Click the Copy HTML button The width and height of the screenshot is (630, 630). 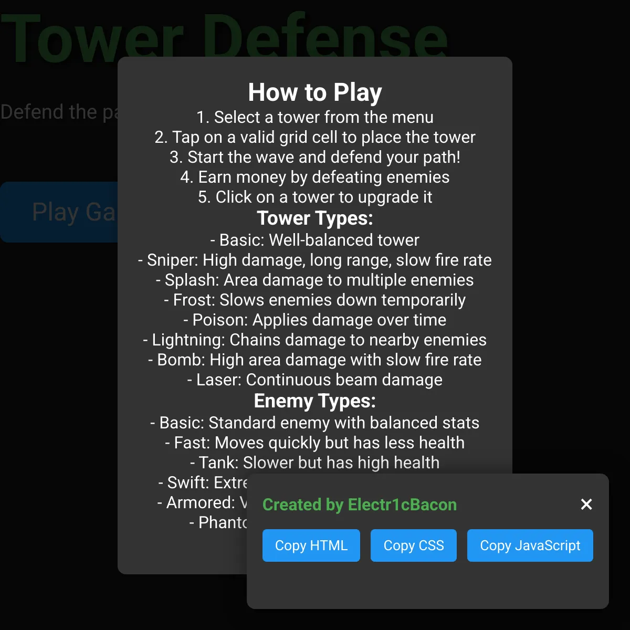coord(311,545)
